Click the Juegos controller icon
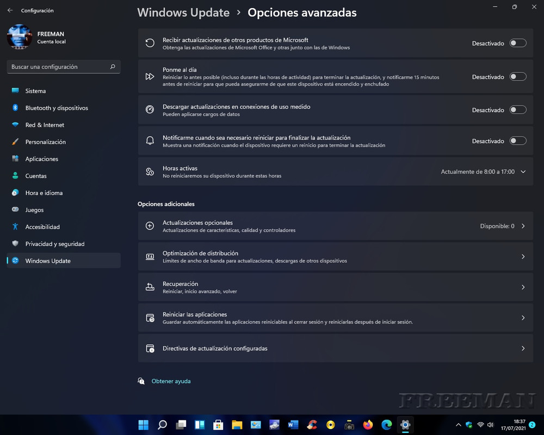The image size is (544, 435). (x=15, y=209)
